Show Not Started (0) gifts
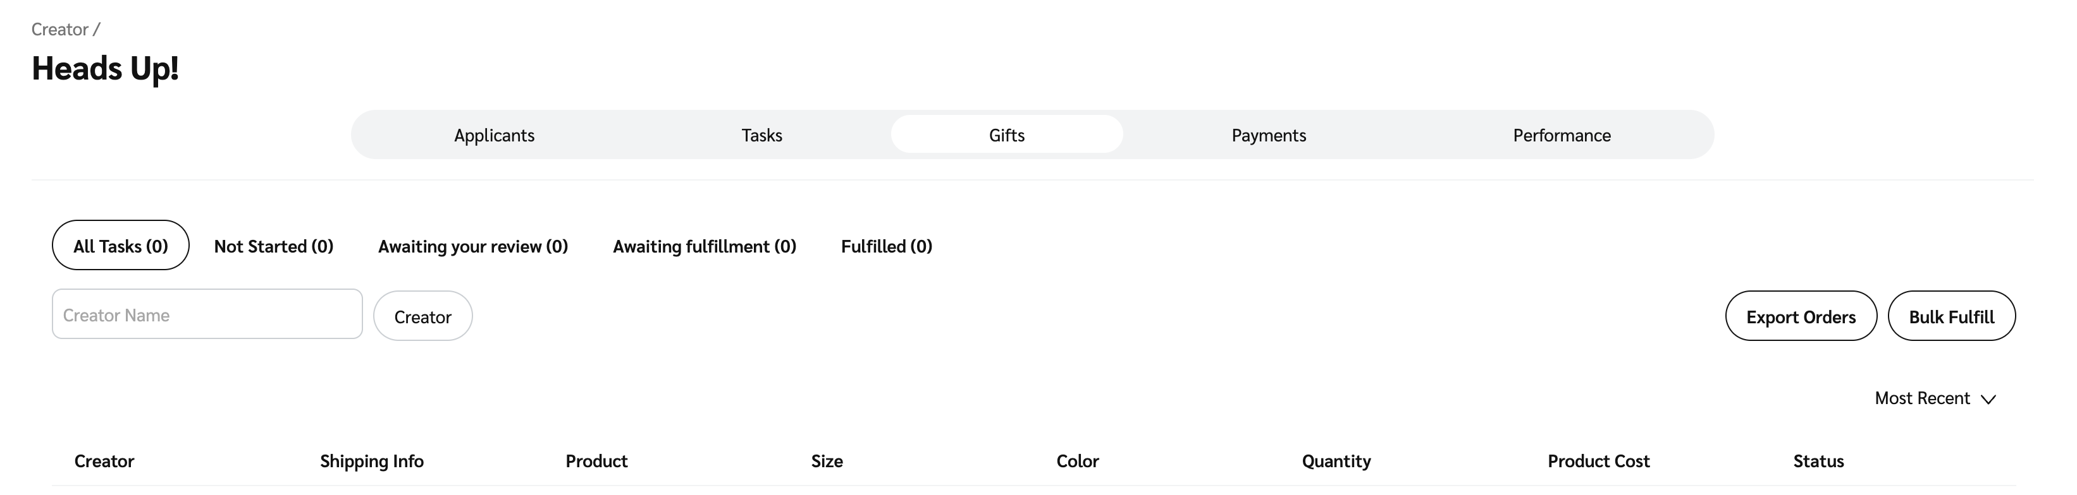 pos(273,246)
